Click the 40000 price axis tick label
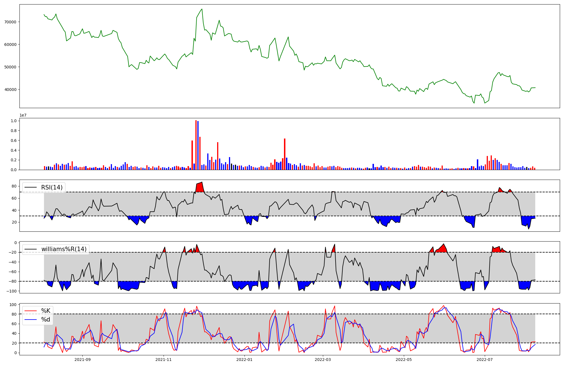Screen dimensions: 564x366 tap(10, 90)
